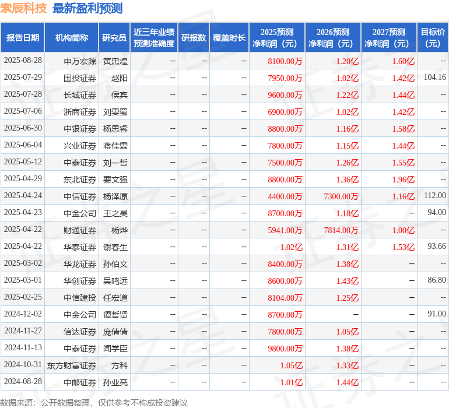Click the 报告日期 column header
The image size is (449, 408).
23,38
